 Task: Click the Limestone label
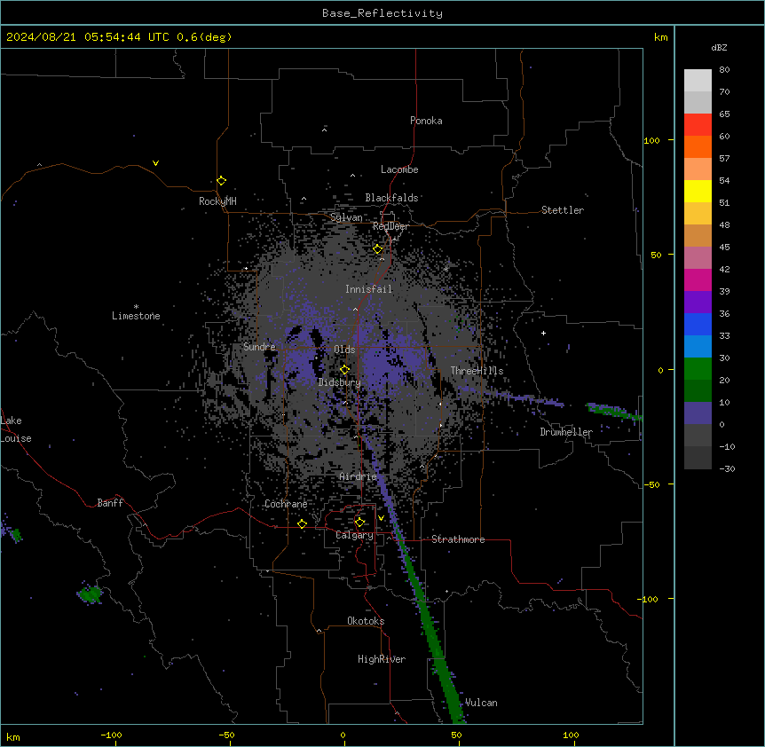tap(136, 316)
